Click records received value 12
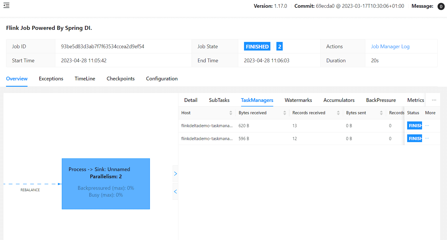447x240 pixels. pos(294,139)
